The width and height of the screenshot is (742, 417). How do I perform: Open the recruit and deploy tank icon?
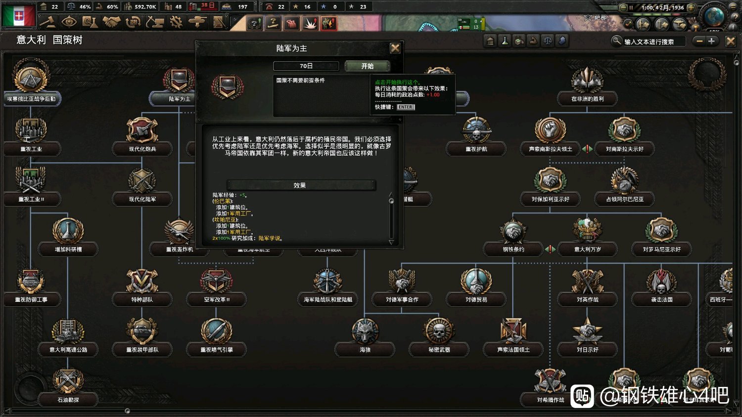click(x=197, y=22)
